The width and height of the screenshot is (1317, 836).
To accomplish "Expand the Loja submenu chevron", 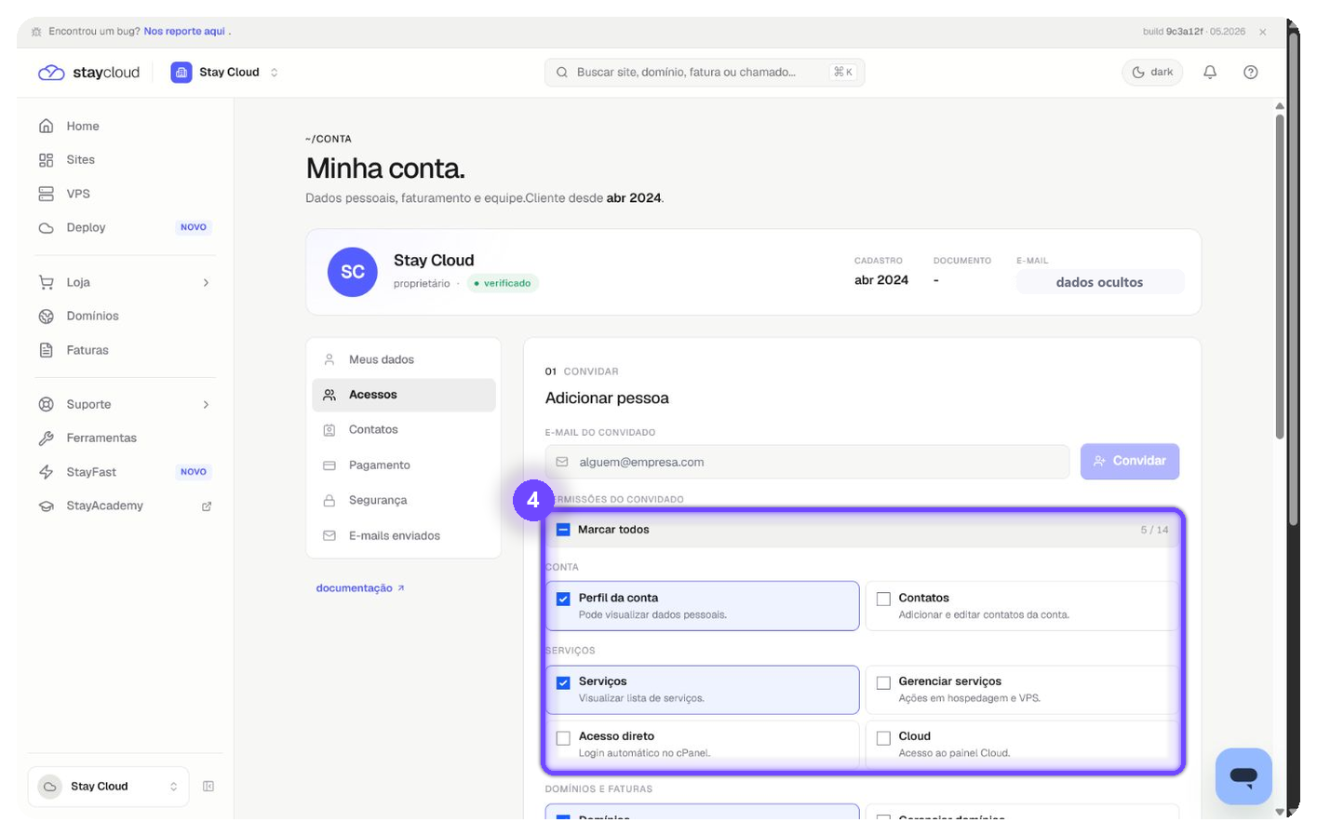I will tap(206, 283).
